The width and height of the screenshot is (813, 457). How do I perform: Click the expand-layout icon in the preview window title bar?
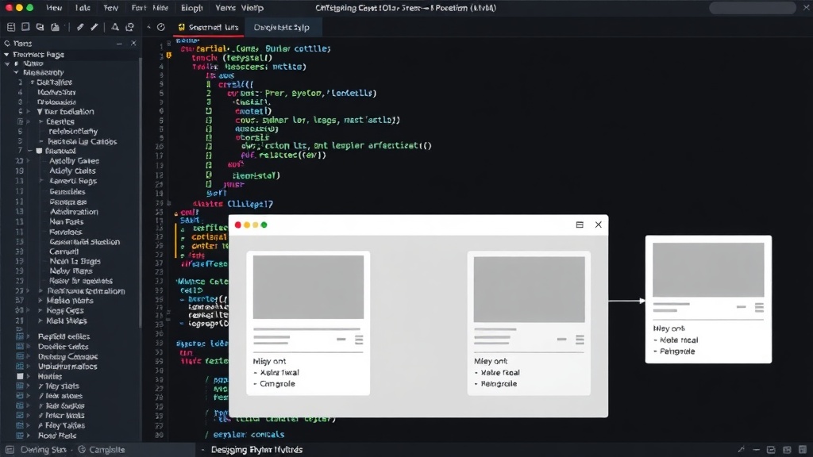pyautogui.click(x=580, y=225)
